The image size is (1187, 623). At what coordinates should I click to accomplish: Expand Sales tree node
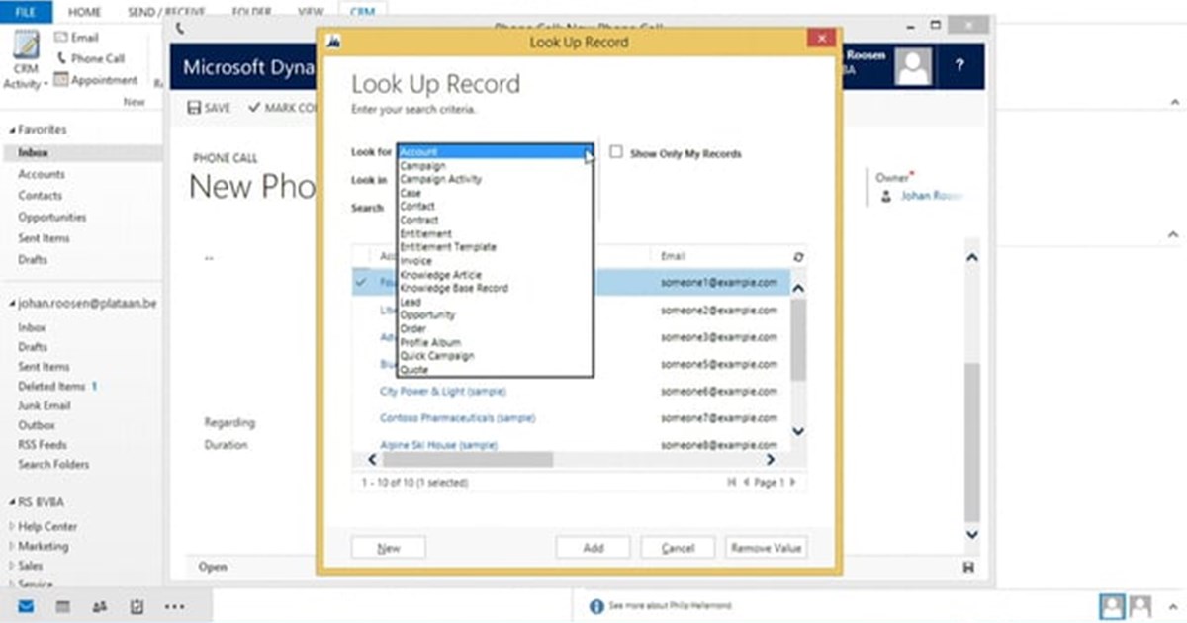tap(12, 567)
